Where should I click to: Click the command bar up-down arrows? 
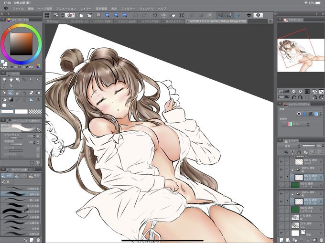coord(63,15)
